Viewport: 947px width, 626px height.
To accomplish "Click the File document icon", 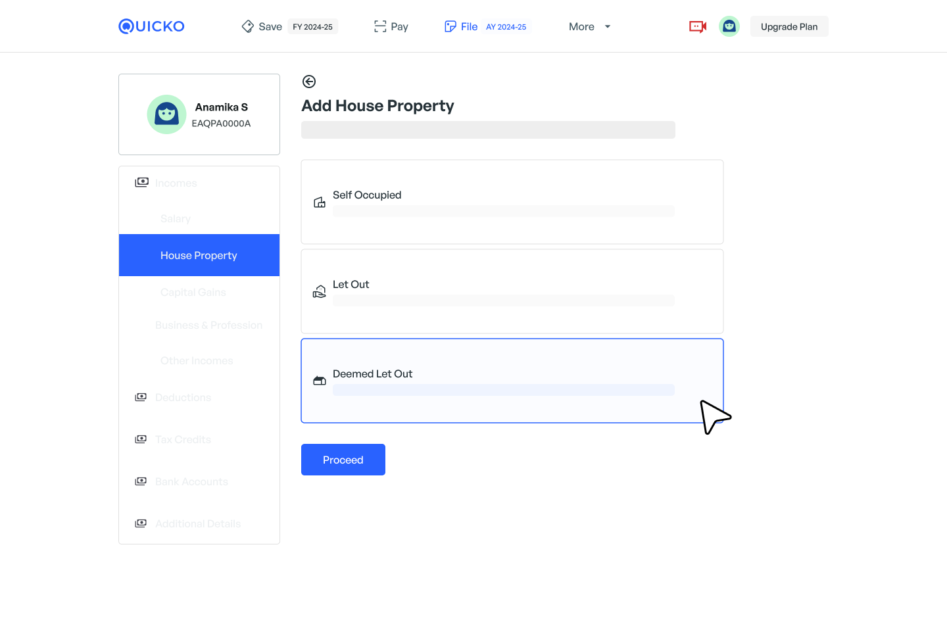I will tap(450, 26).
